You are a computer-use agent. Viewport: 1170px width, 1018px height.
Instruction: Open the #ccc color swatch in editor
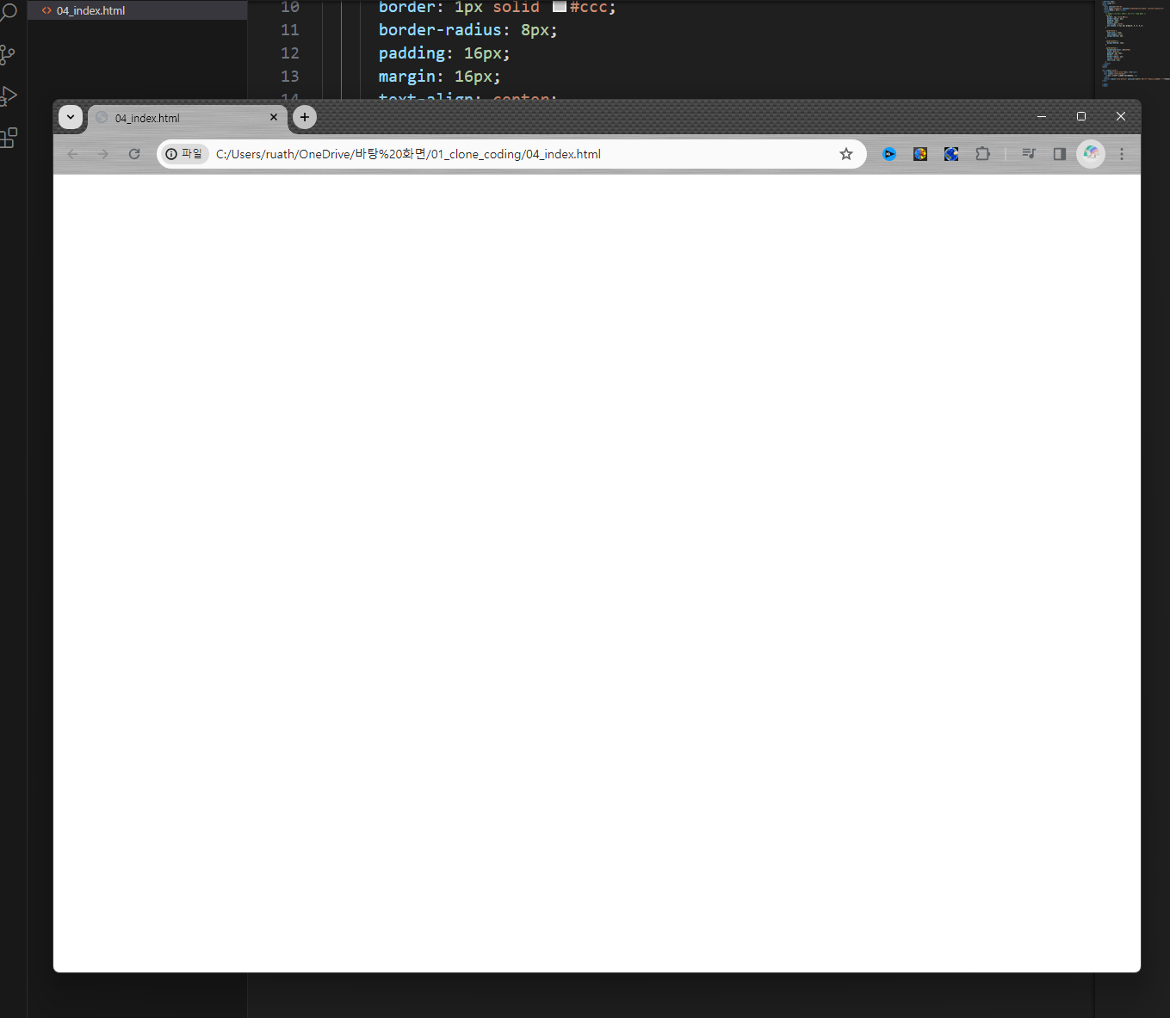click(x=560, y=7)
